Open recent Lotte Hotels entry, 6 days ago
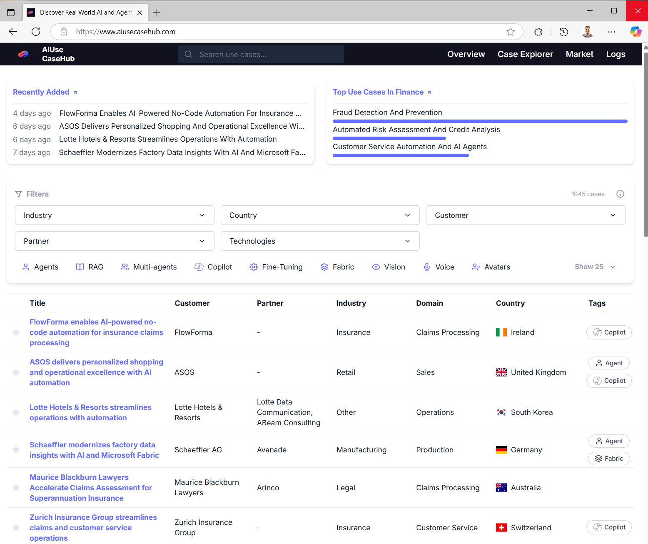The image size is (648, 544). [168, 139]
